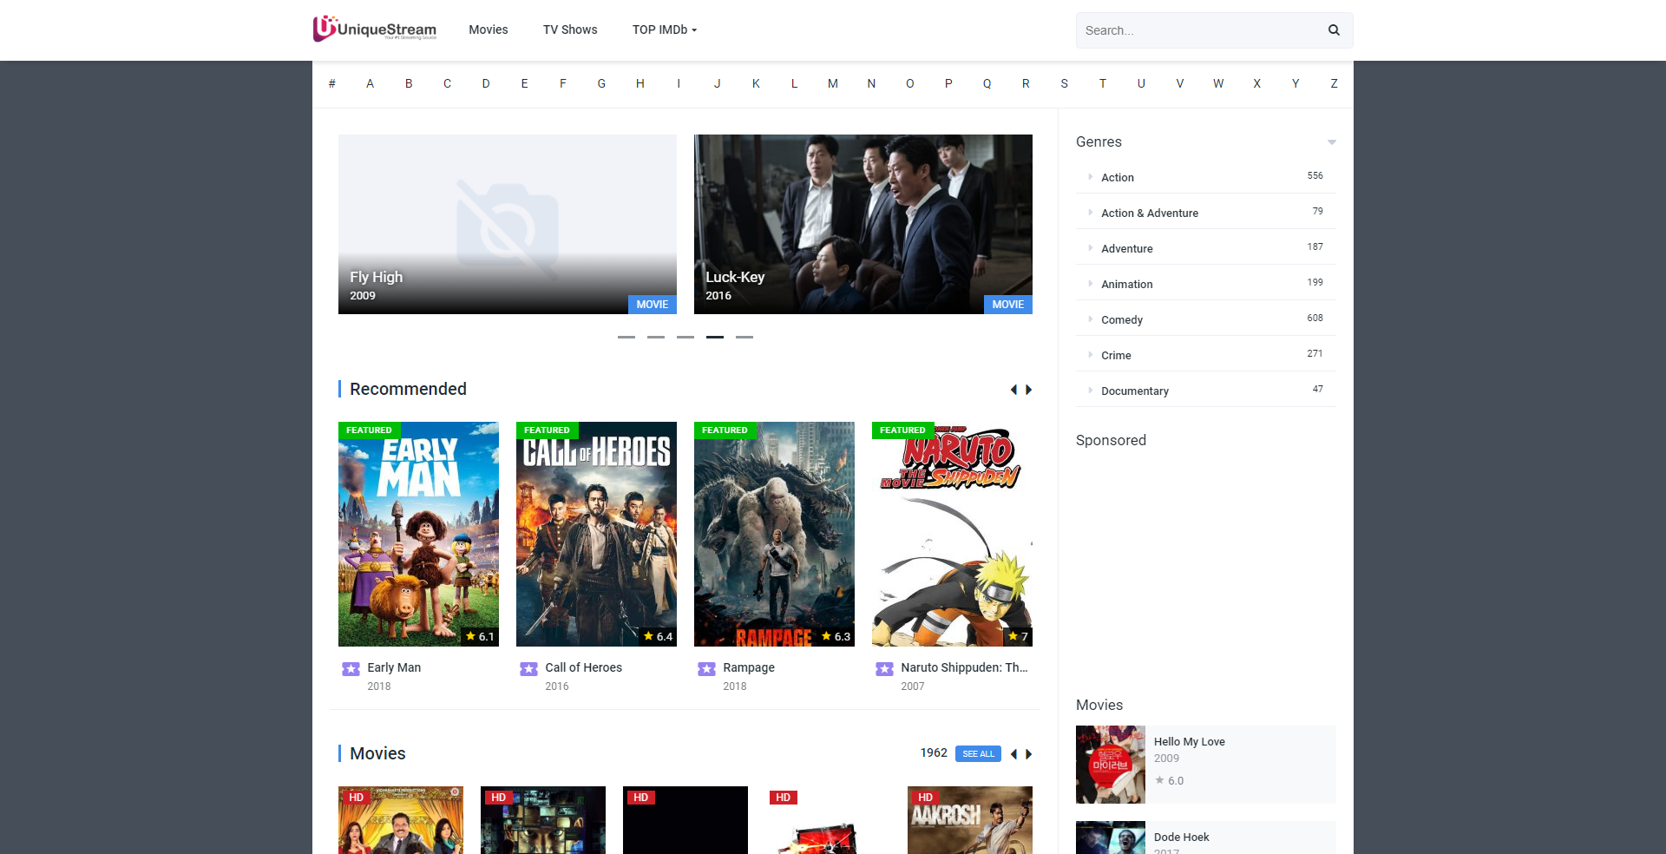This screenshot has height=854, width=1666.
Task: Click the Comedy count 608
Action: [1315, 319]
